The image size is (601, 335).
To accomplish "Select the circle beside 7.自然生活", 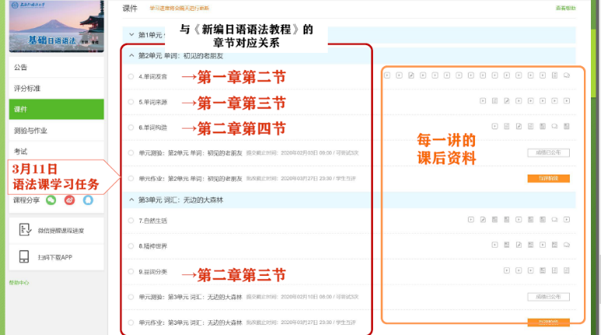I will click(131, 220).
